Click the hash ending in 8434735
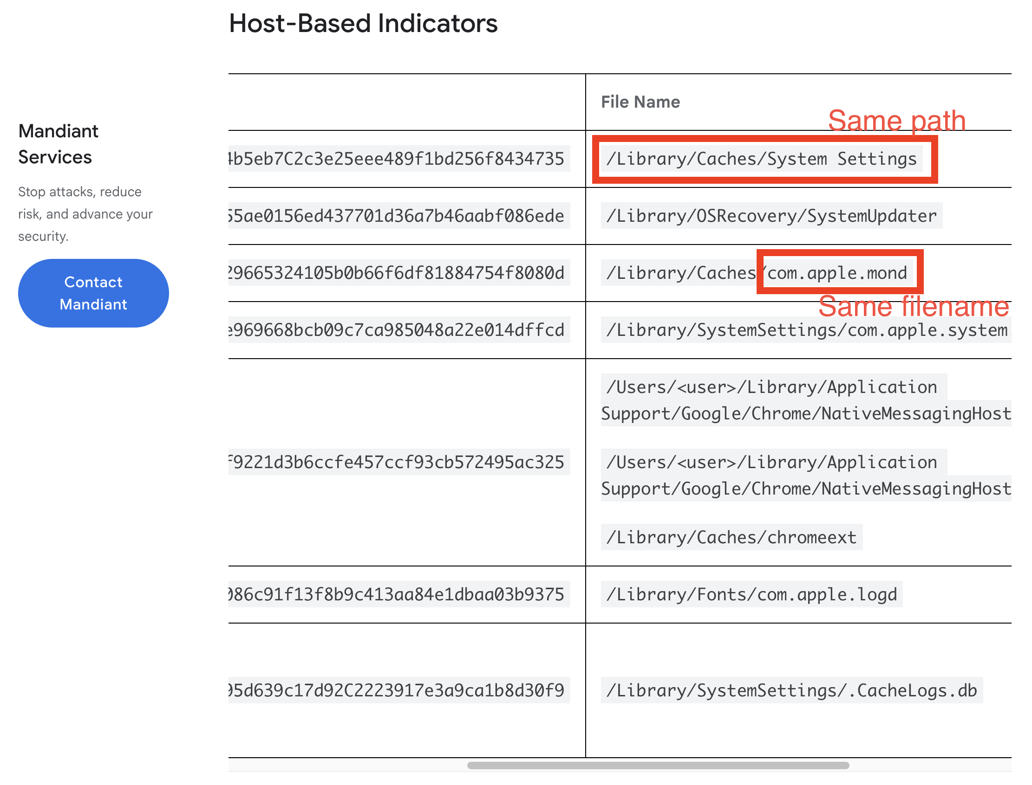This screenshot has height=785, width=1032. point(398,159)
